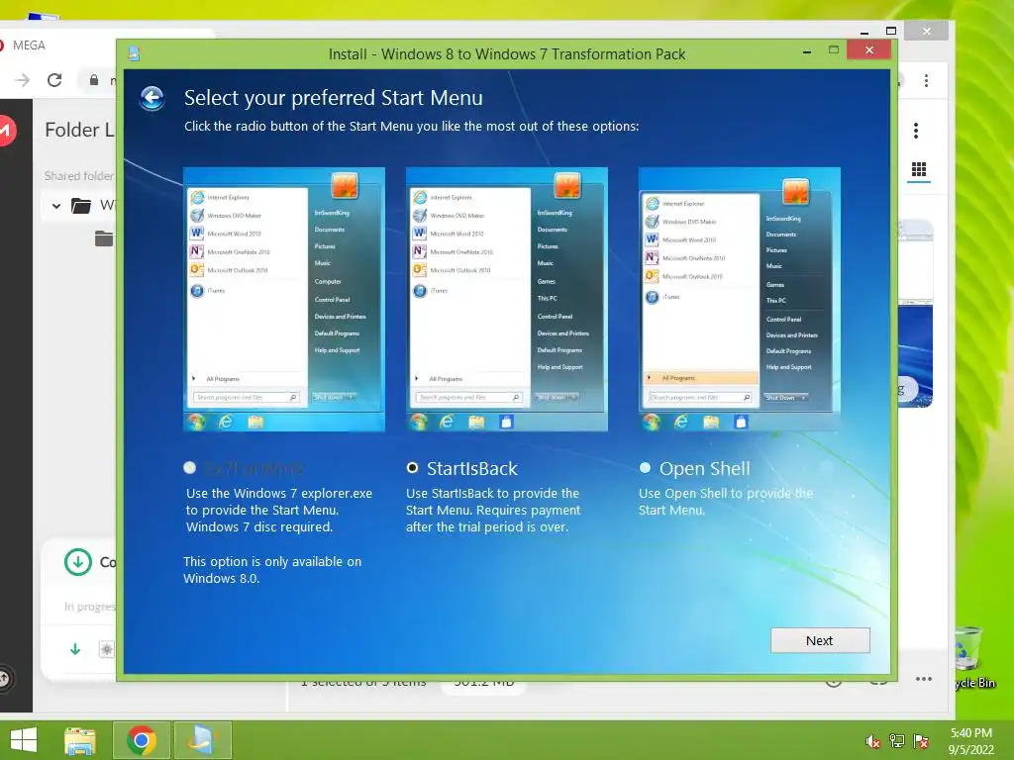Maximize the Transformation Pack installer window
The image size is (1014, 760).
pos(834,49)
